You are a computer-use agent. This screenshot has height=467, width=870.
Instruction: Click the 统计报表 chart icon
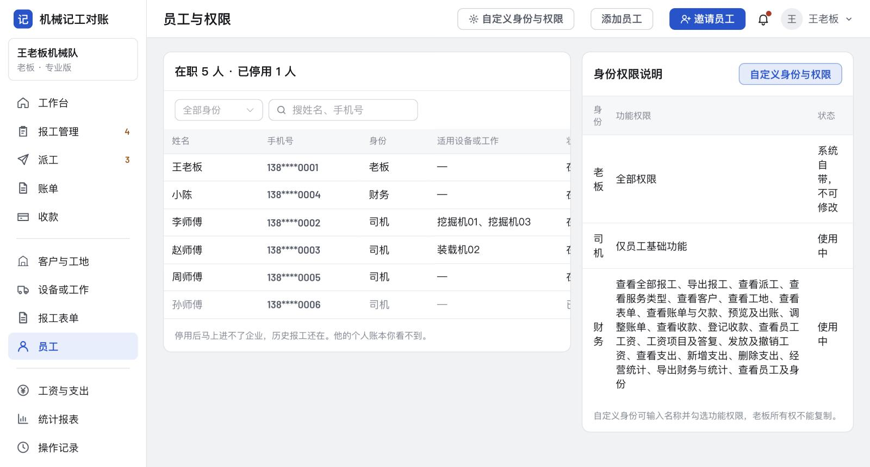(23, 419)
